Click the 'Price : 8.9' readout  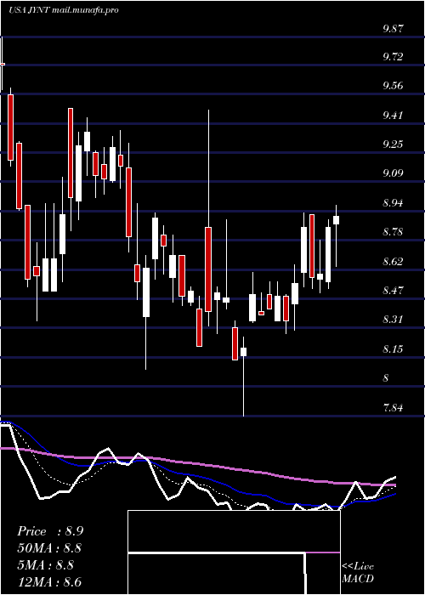[50, 531]
